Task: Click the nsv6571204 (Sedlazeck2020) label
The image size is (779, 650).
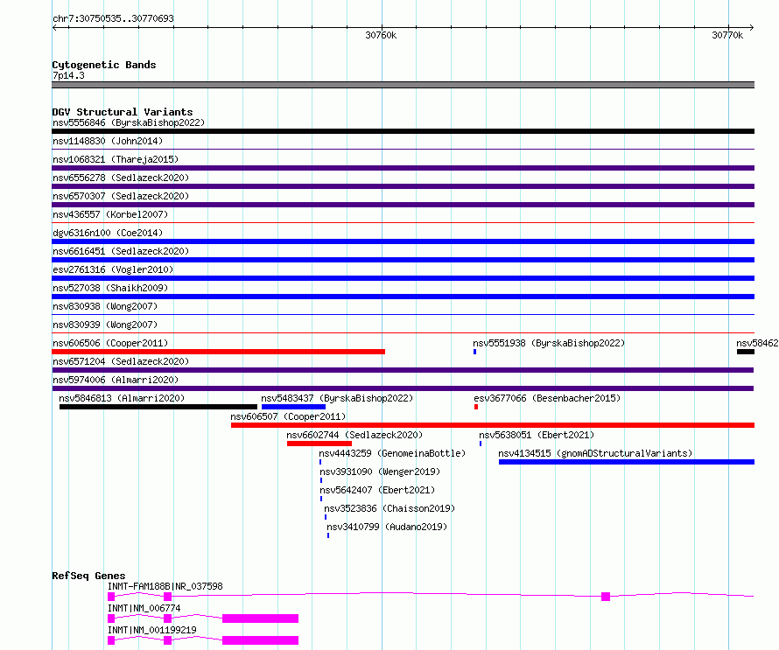Action: [121, 361]
